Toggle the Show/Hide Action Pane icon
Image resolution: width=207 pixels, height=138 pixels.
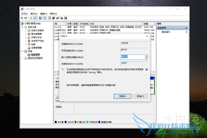45,18
